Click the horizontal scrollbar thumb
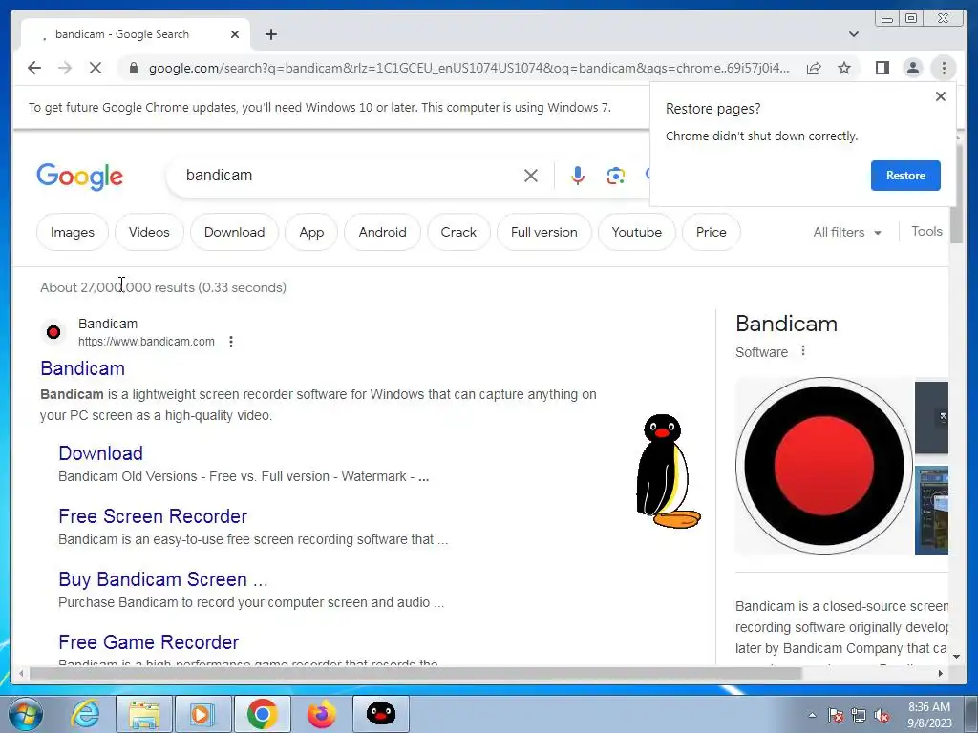 (x=415, y=673)
